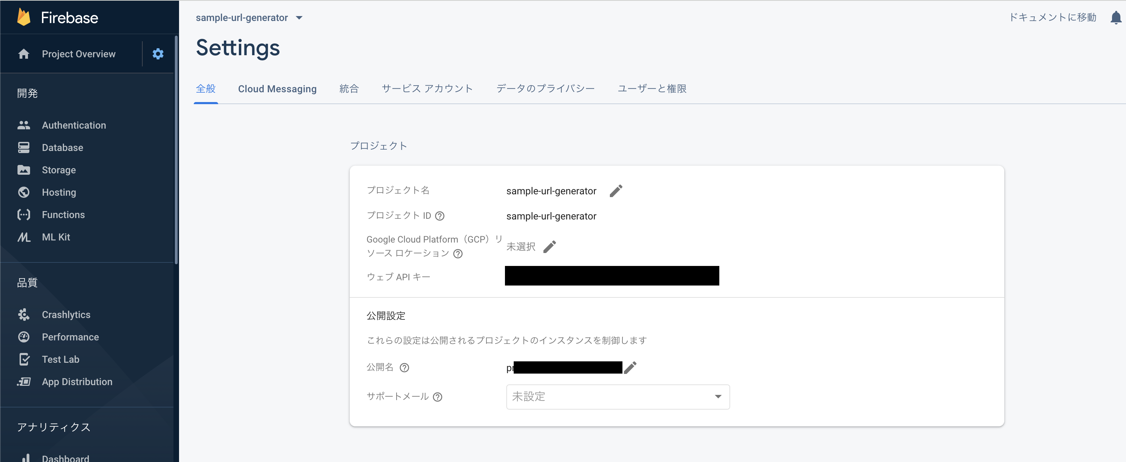1126x462 pixels.
Task: Open the ユーザーと権限 tab
Action: [652, 89]
